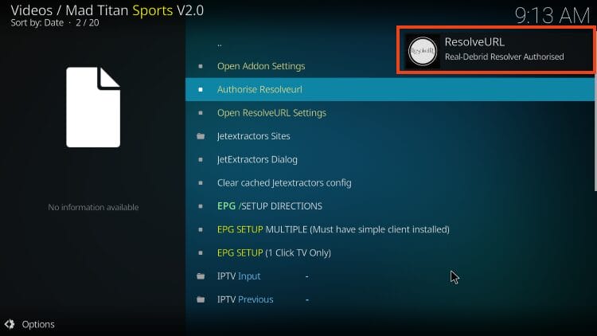Go up via the parent '..' entry
597x336 pixels.
(x=390, y=45)
